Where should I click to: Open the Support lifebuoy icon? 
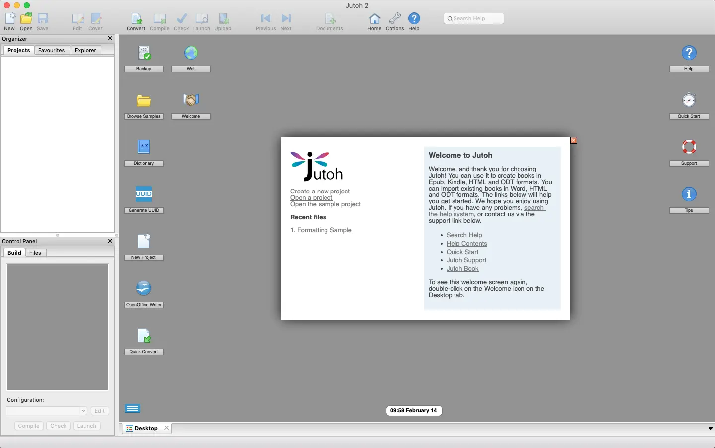point(689,147)
